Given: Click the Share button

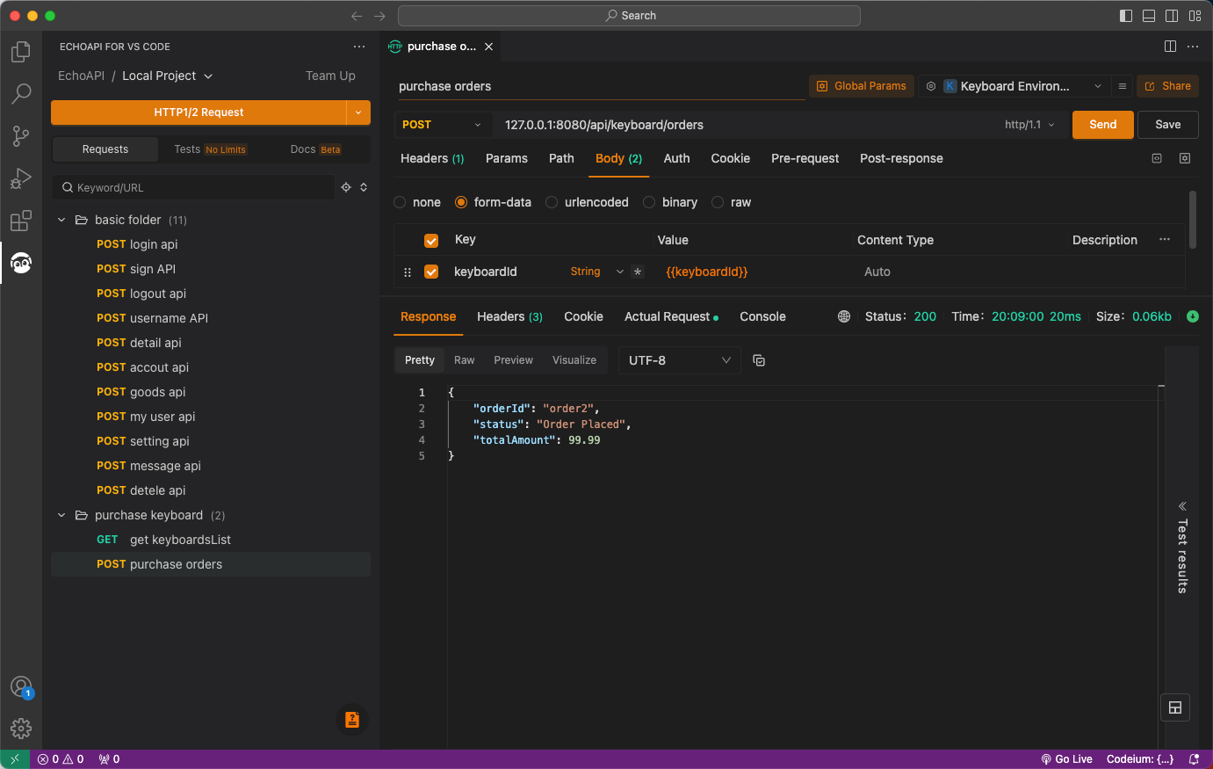Looking at the screenshot, I should [1168, 86].
